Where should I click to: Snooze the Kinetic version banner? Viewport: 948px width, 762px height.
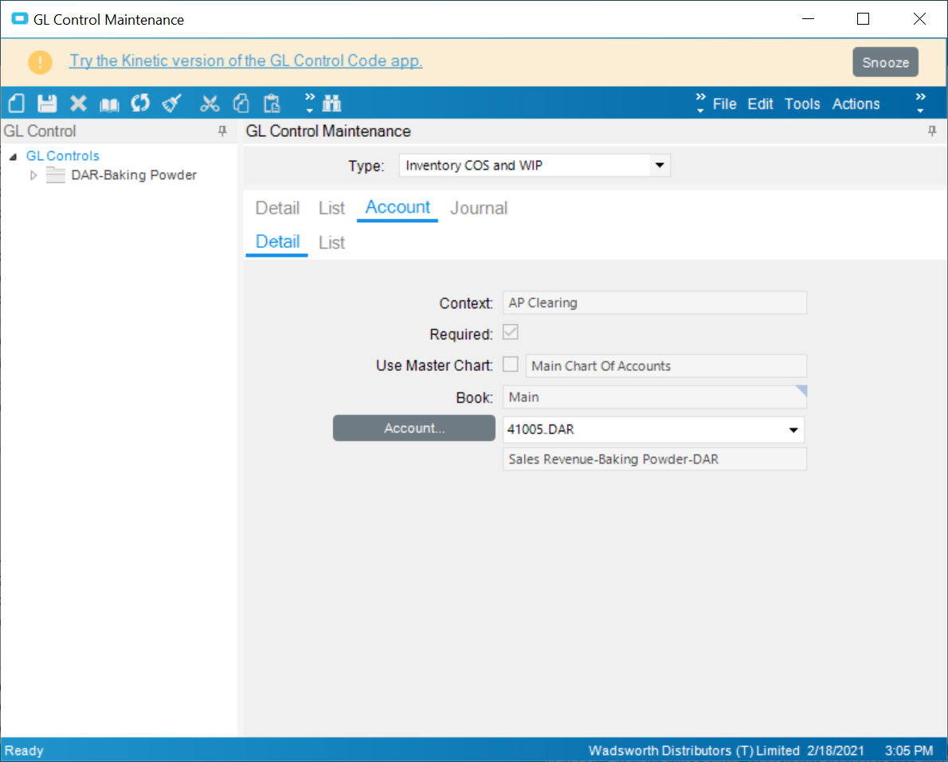click(x=885, y=62)
